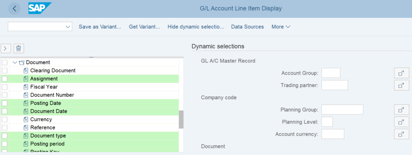The image size is (412, 155).
Task: Delete selected field via trash icon
Action: (19, 48)
